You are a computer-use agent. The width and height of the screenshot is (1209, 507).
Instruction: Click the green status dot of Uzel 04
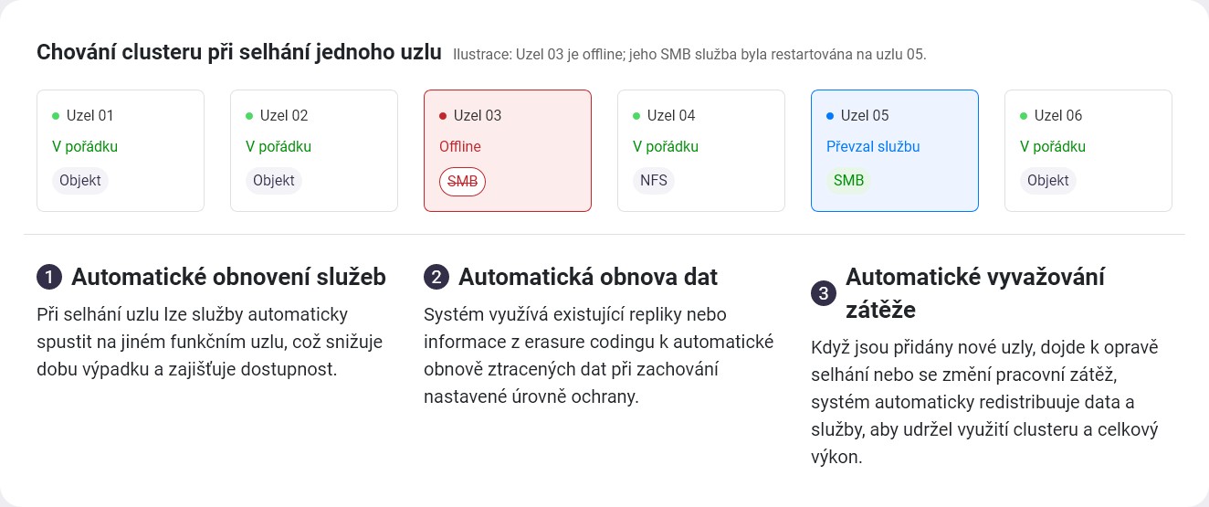(636, 116)
